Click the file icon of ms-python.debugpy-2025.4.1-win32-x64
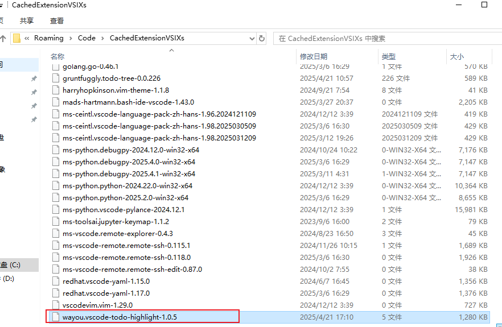 tap(56, 174)
